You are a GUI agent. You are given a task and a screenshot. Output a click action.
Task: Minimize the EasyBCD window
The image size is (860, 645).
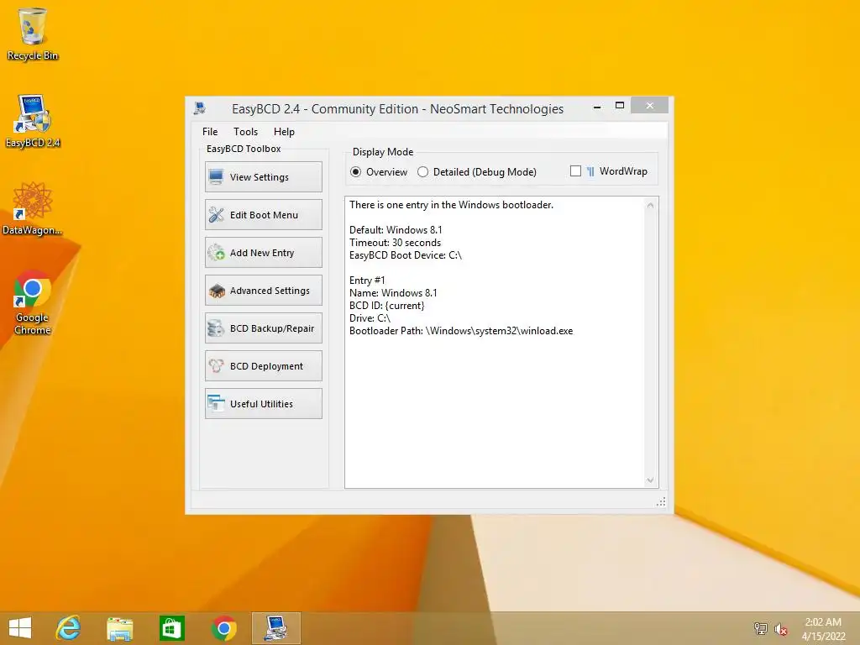tap(597, 107)
